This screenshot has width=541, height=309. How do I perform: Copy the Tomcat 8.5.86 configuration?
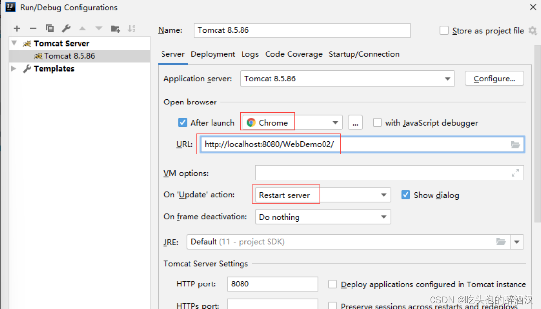coord(49,28)
